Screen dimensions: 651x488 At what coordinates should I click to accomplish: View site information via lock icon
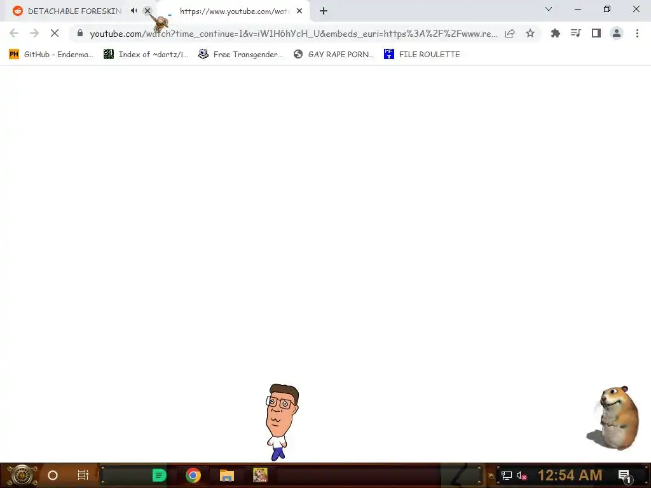tap(80, 33)
